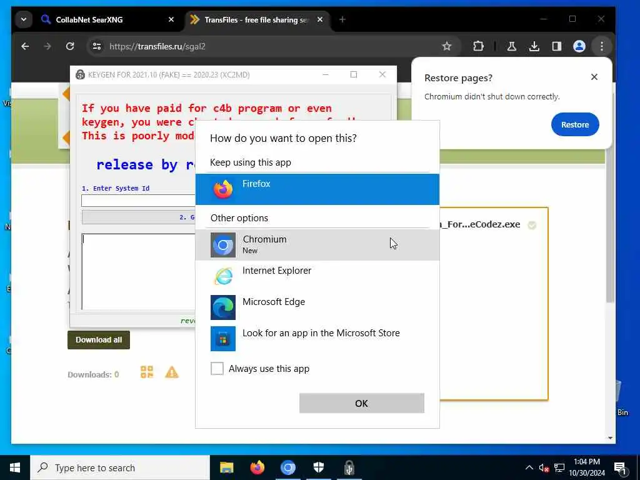This screenshot has height=480, width=640.
Task: Click the Downloads: 0 counter text
Action: point(94,374)
